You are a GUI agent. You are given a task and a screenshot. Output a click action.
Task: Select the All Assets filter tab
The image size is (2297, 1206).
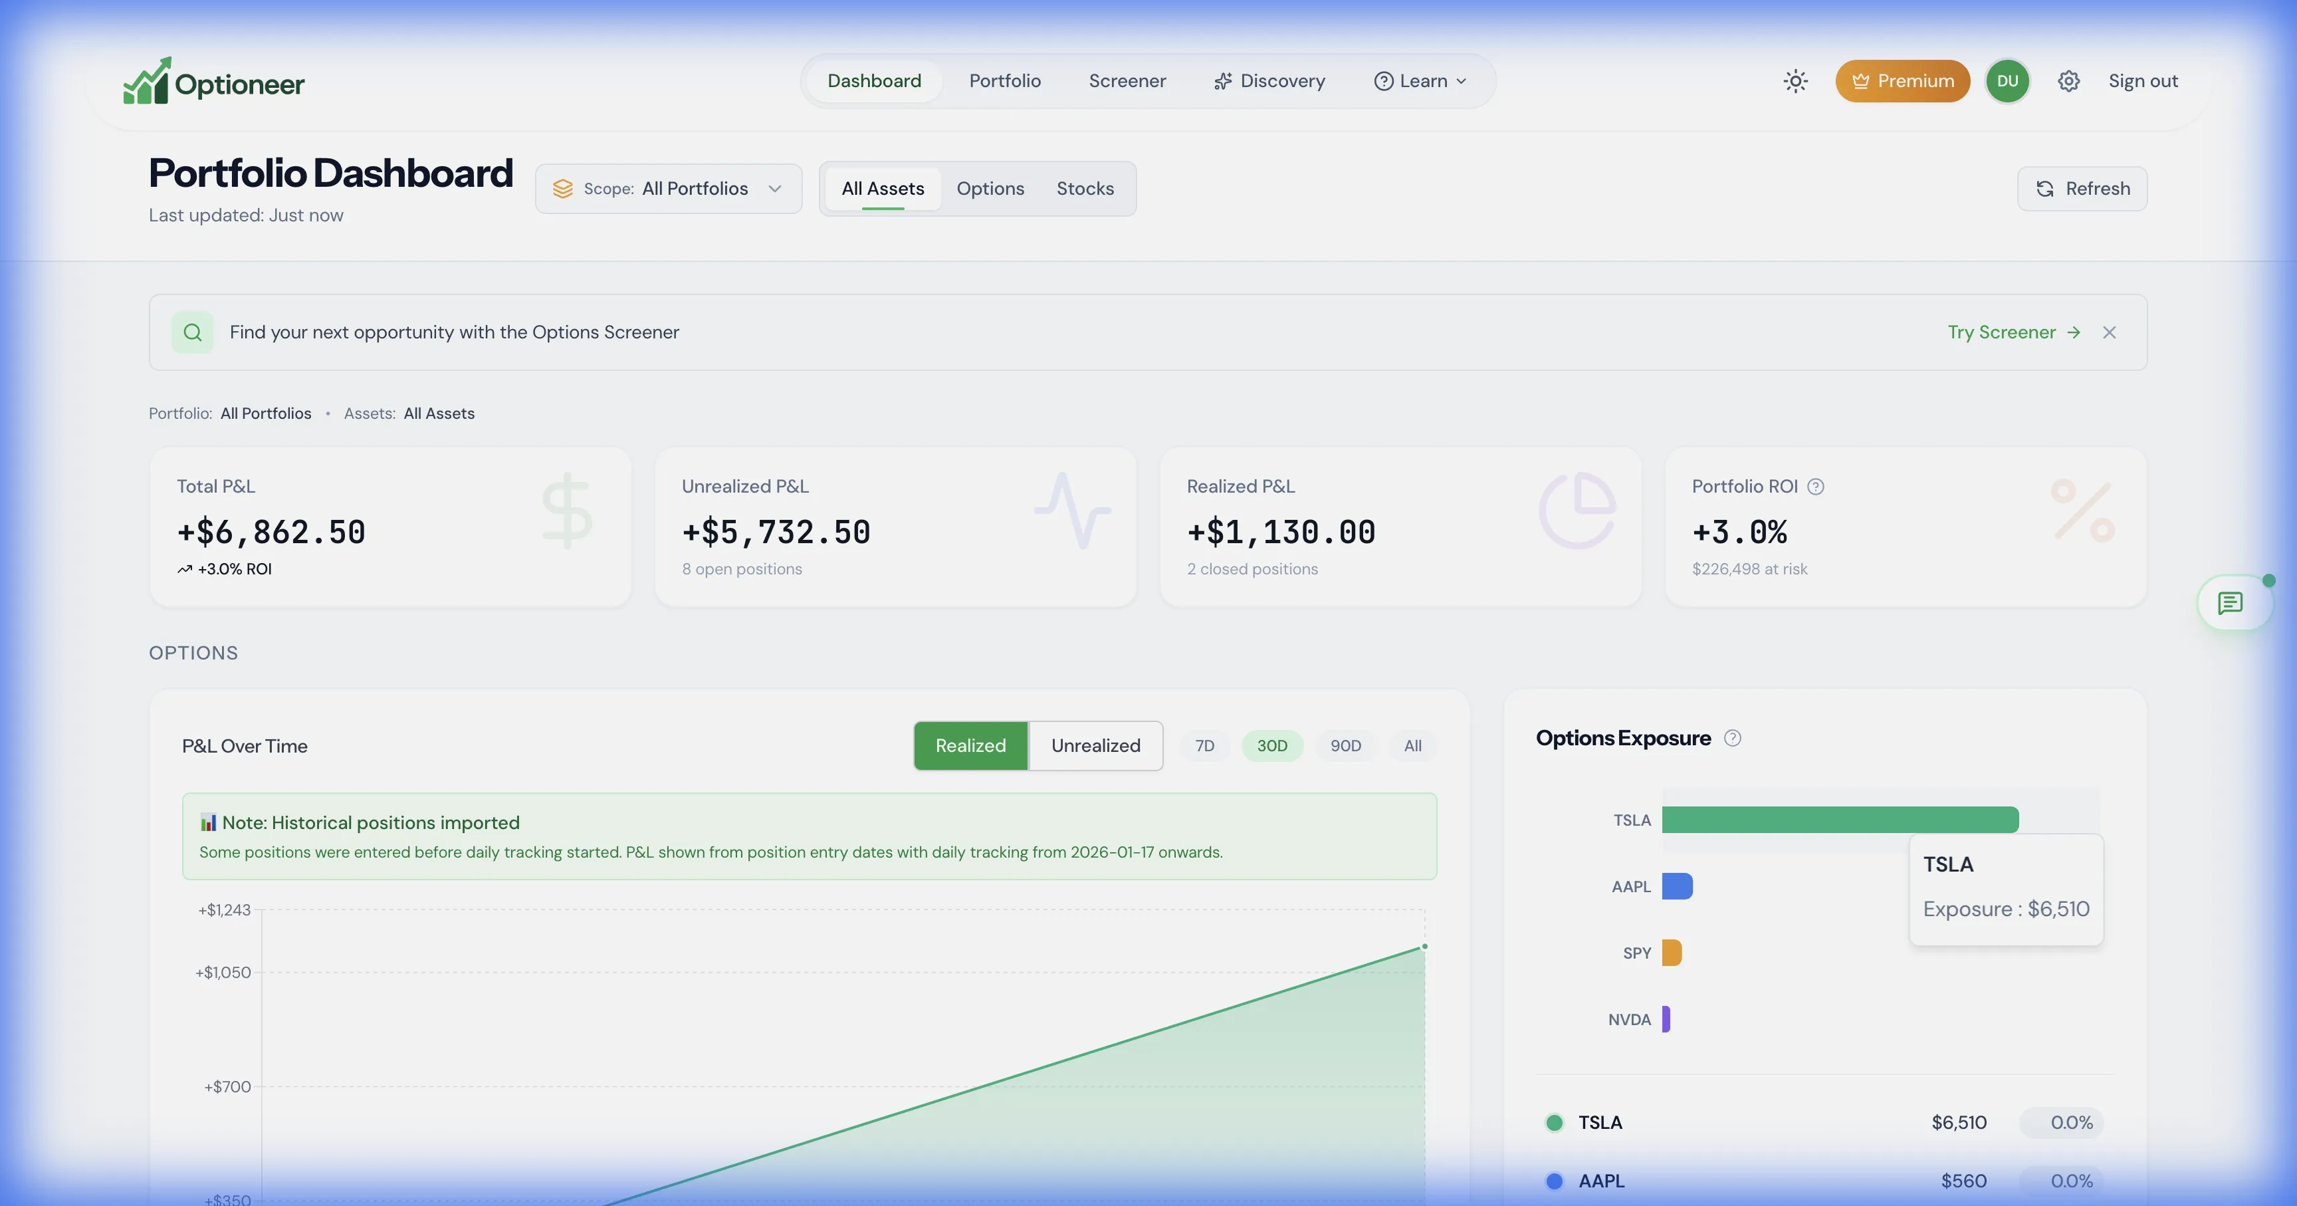pos(883,188)
